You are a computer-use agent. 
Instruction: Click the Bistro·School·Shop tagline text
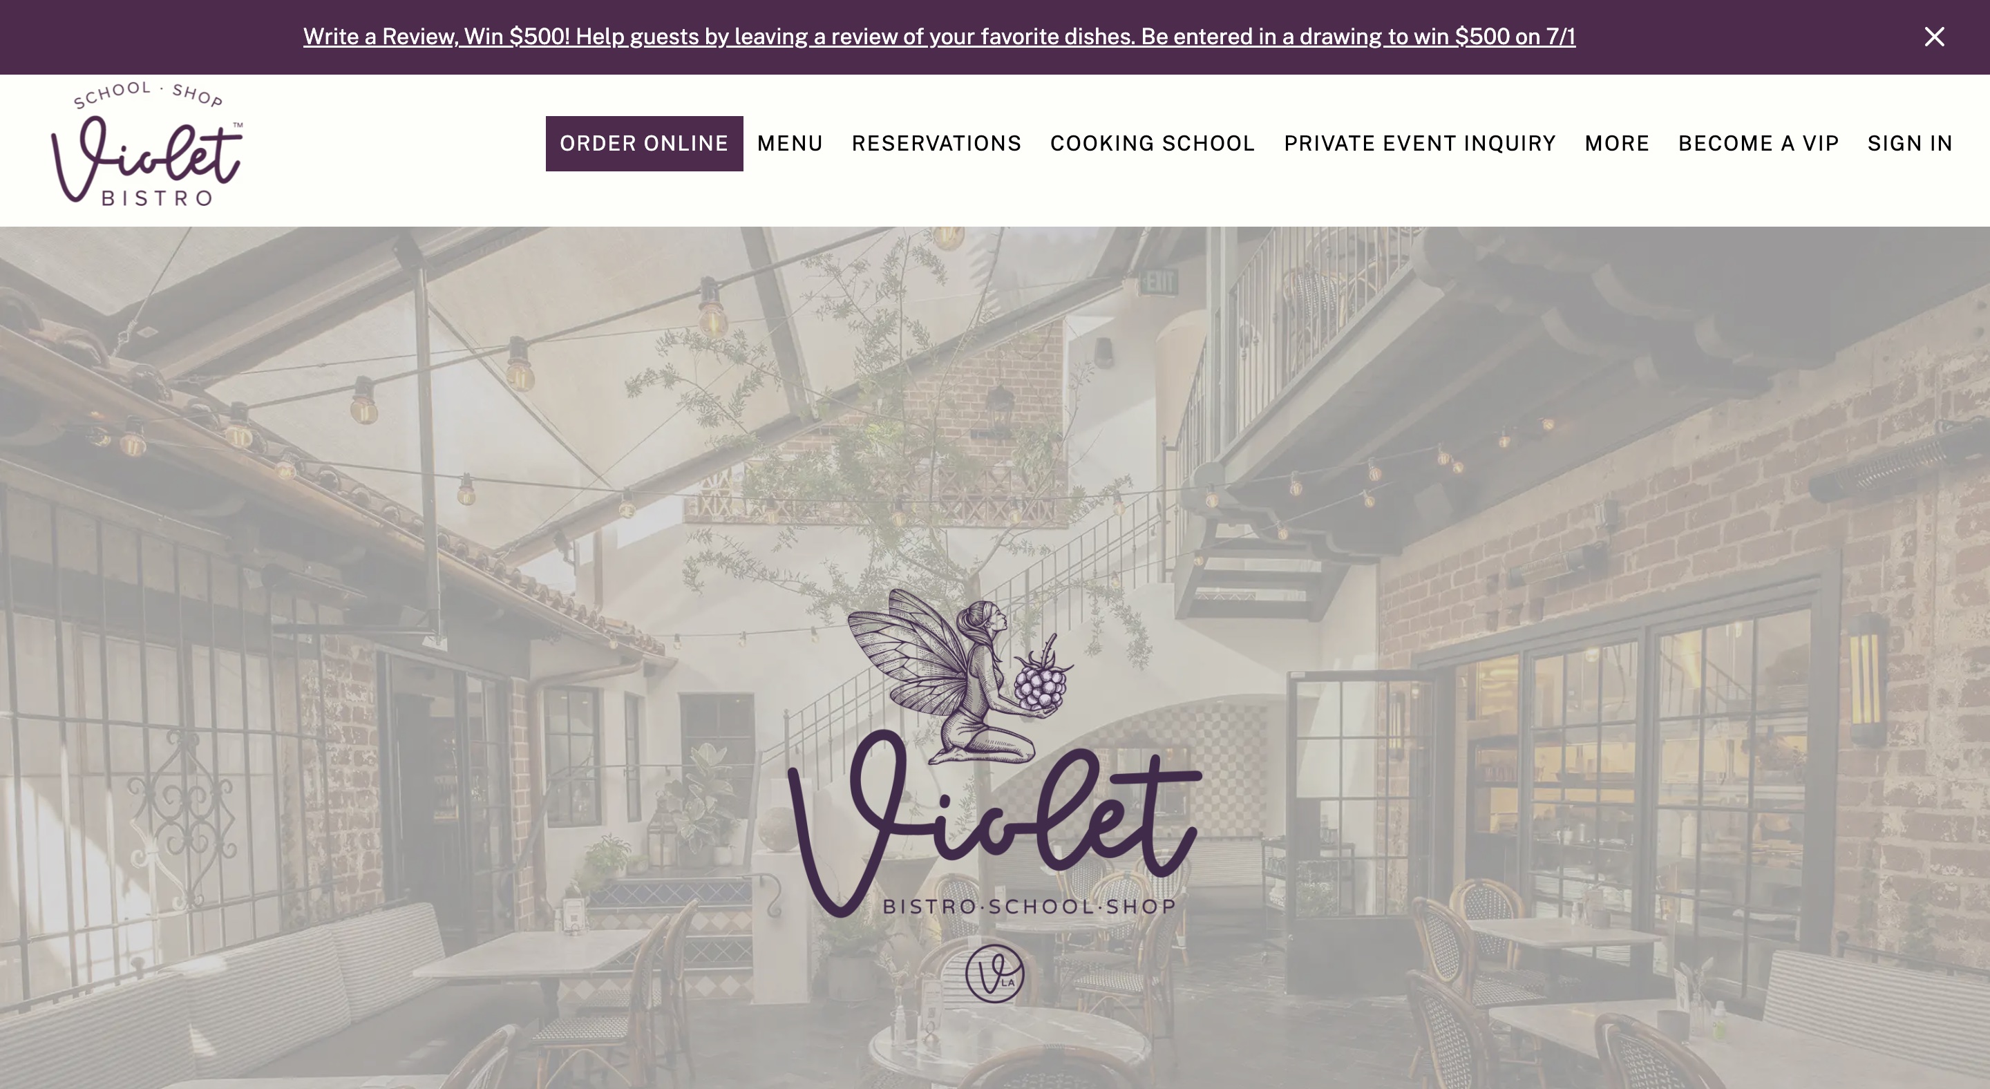coord(1030,907)
